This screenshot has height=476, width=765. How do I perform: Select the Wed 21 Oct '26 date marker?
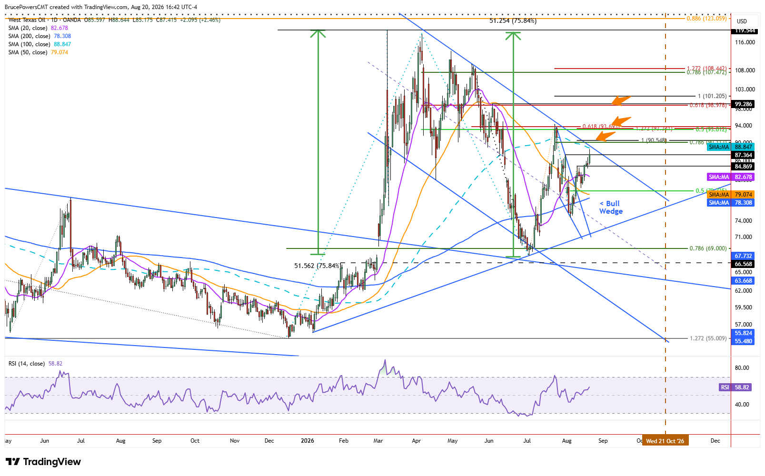tap(665, 441)
